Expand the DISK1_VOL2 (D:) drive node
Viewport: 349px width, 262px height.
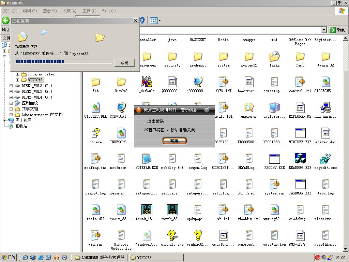point(11,86)
